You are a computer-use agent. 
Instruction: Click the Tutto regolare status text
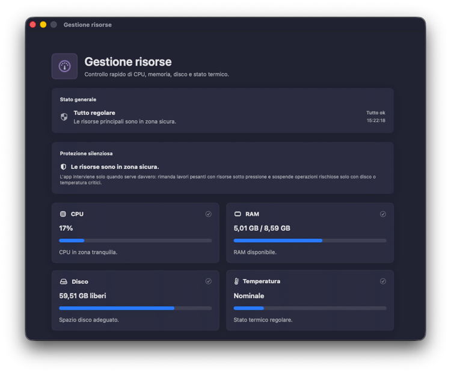(x=94, y=113)
